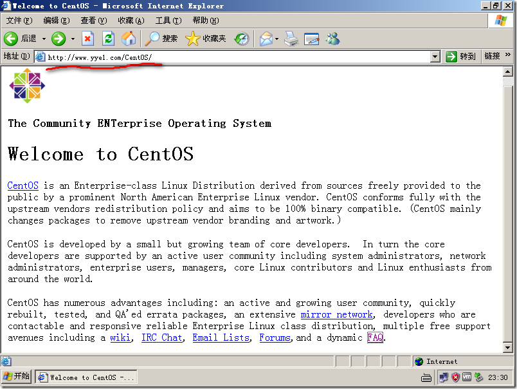
Task: Open the Help (帮助) menu
Action: 205,21
